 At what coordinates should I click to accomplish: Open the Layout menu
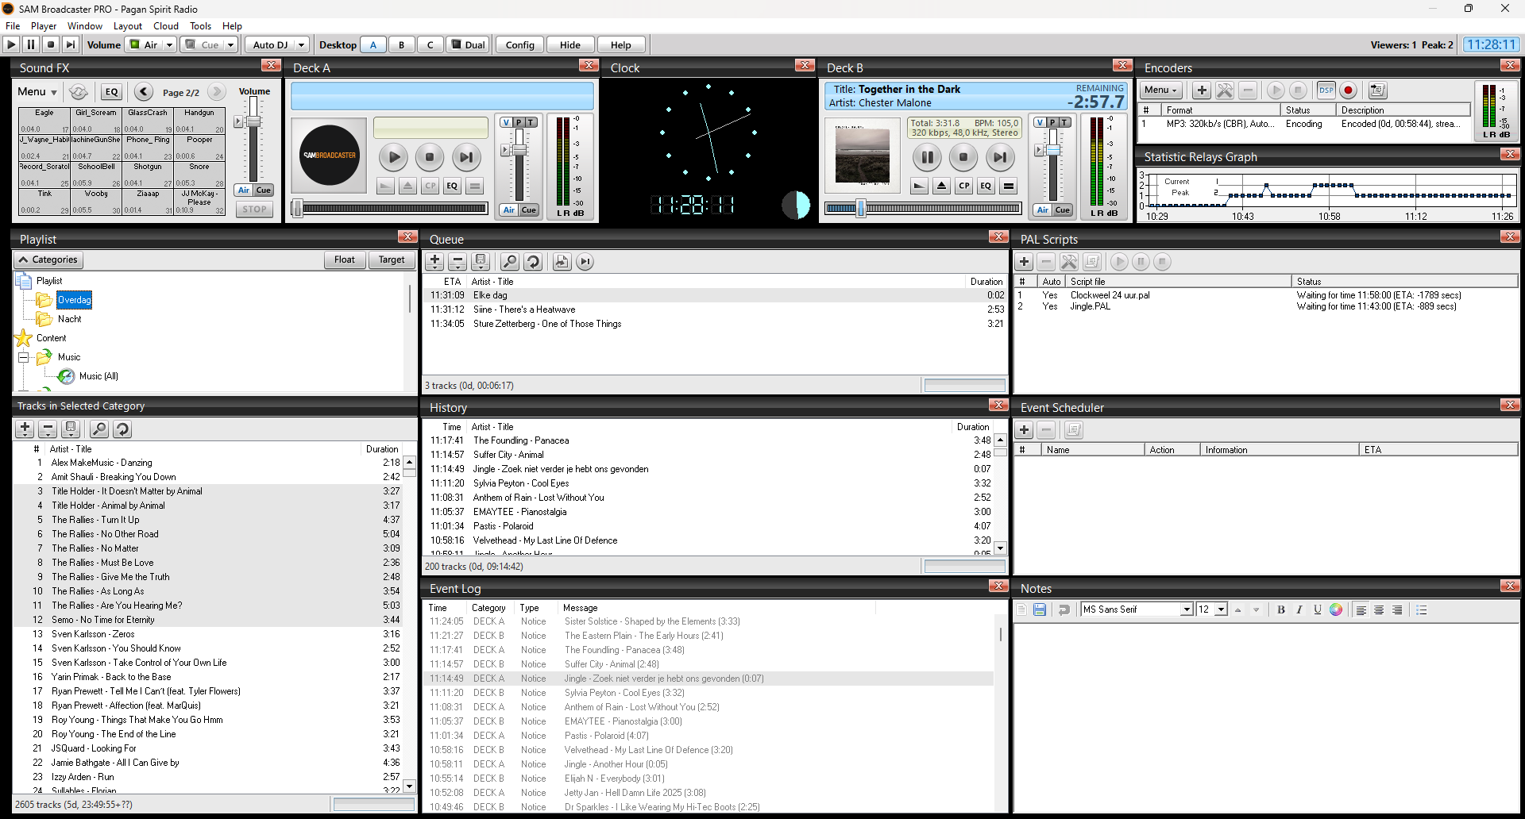pyautogui.click(x=127, y=26)
